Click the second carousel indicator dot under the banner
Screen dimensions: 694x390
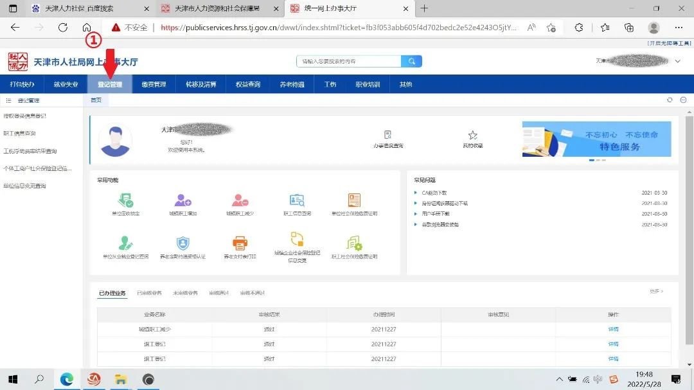click(598, 160)
